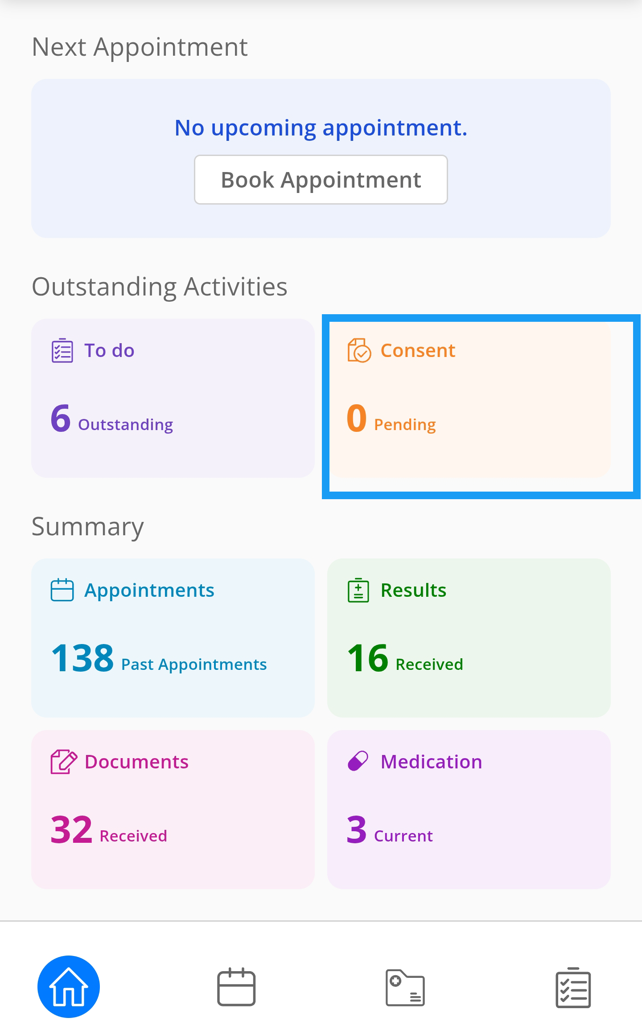Tap the Appointments calendar icon
Screen dimensions: 642x1034
point(62,590)
